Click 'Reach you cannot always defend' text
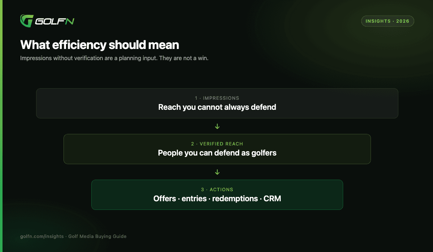Viewport: 433px width, 252px height. (x=217, y=107)
